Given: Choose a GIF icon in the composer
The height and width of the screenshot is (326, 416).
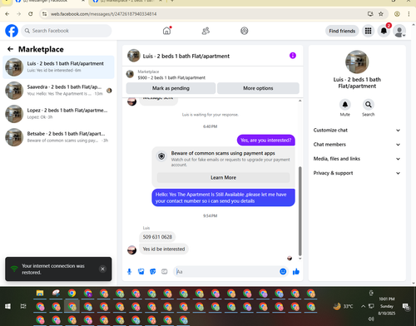Looking at the screenshot, I should pyautogui.click(x=165, y=272).
